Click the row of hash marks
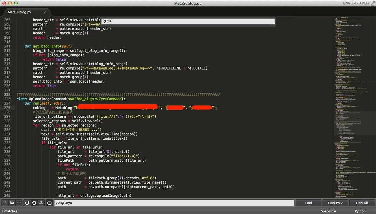Screen dimensions: 376x214 click(118, 95)
